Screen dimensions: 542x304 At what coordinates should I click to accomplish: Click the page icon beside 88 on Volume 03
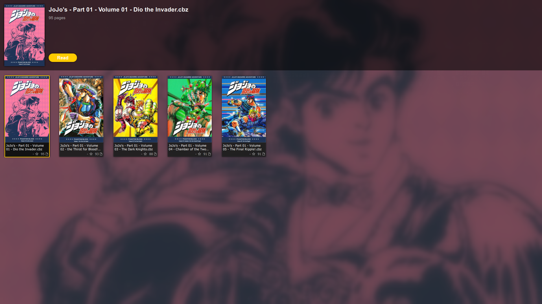point(155,154)
